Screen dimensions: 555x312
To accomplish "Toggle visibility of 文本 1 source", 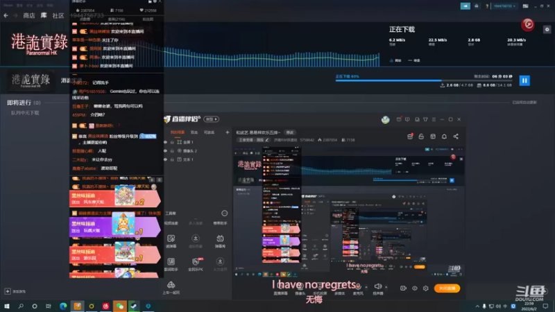I will point(165,159).
